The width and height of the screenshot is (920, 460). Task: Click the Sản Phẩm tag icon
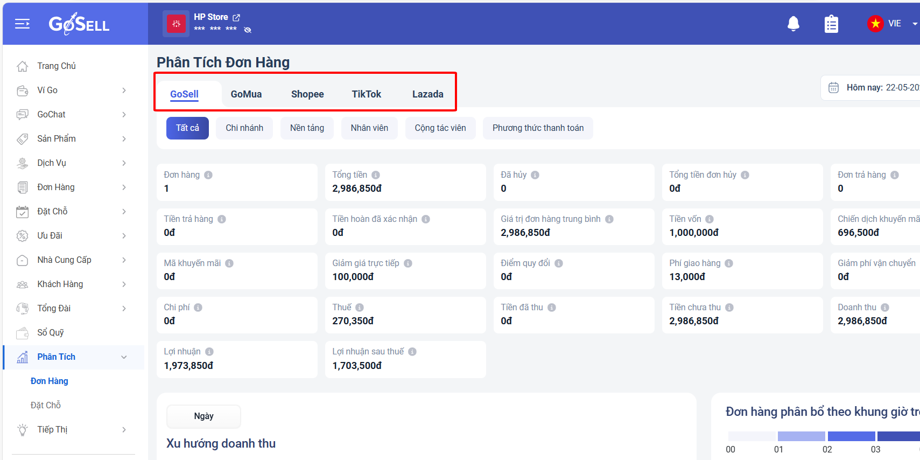coord(23,139)
